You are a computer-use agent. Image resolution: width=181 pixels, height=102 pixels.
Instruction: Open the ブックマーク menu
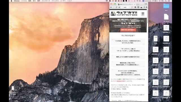46,1
